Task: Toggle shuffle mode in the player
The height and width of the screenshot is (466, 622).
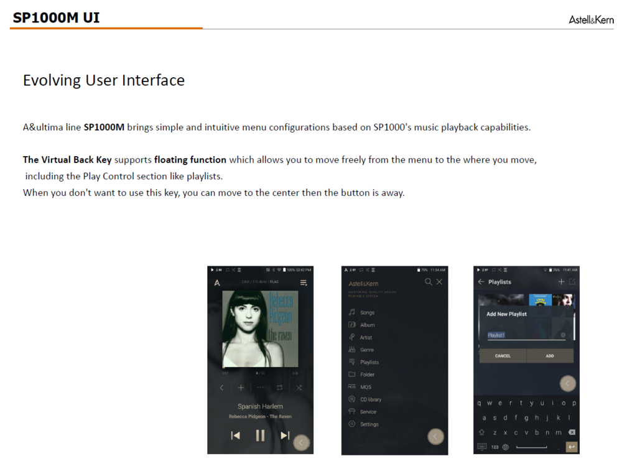Action: pos(299,388)
